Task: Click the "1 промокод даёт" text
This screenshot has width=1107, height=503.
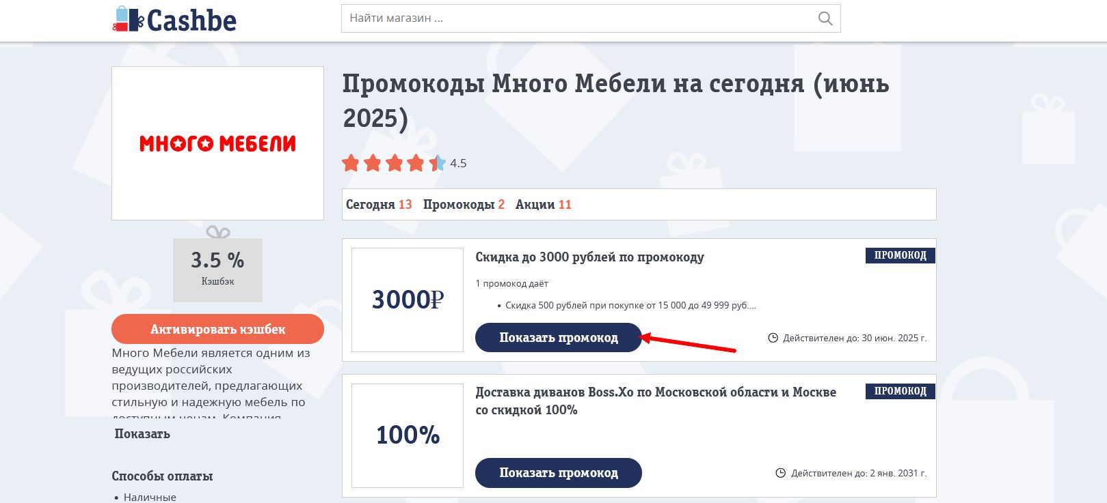Action: (x=512, y=283)
